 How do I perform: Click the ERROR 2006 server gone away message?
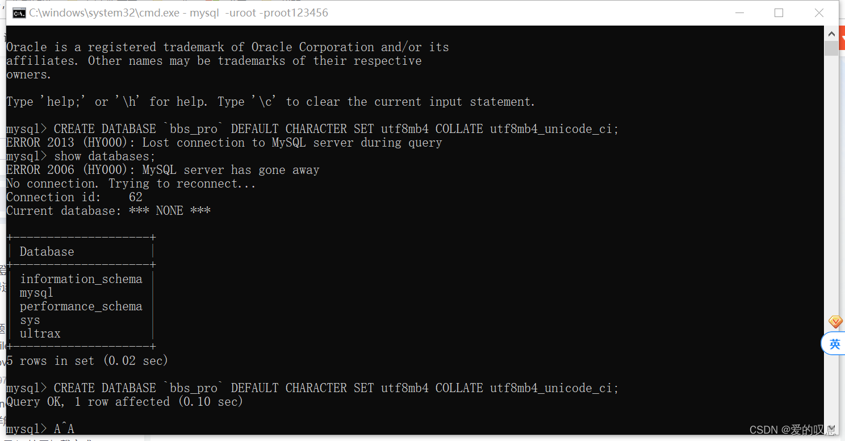162,169
